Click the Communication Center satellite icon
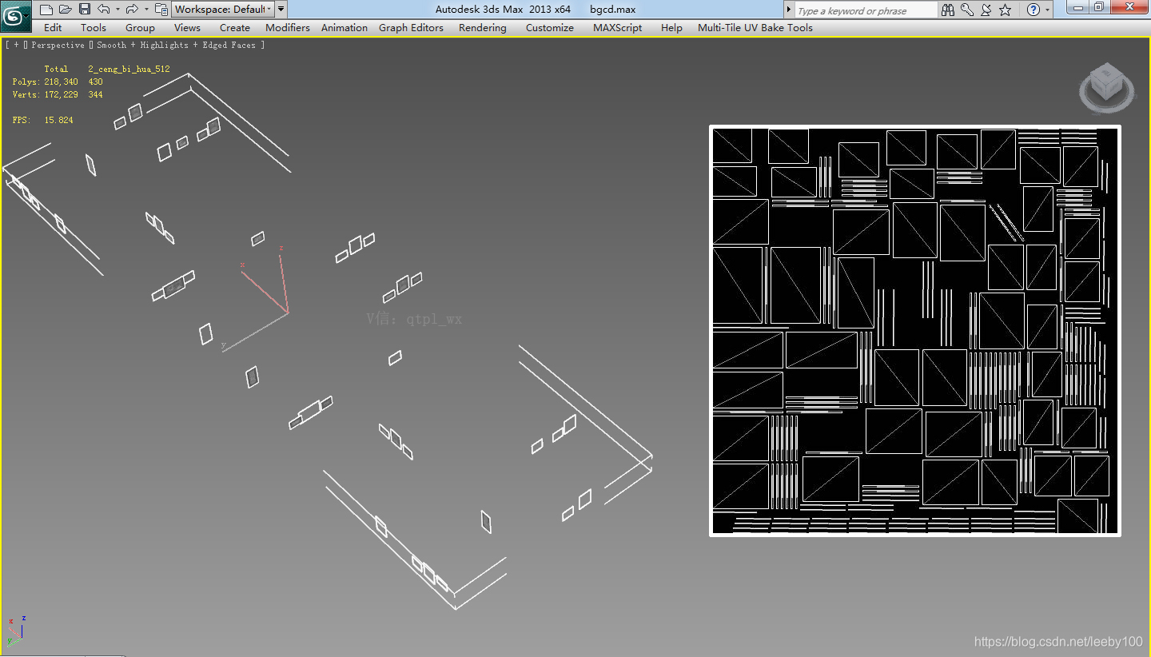 [986, 10]
